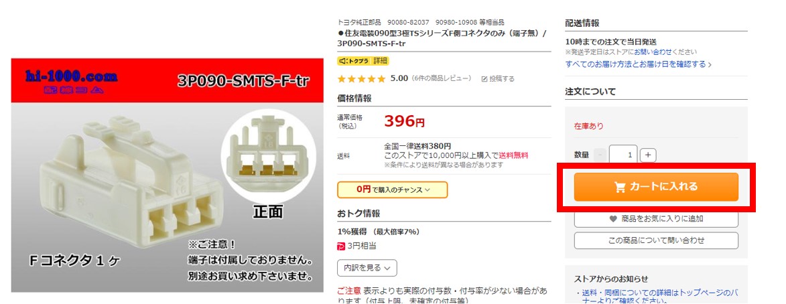The width and height of the screenshot is (786, 304).
Task: Expand 内訳を見る dropdown
Action: coord(367,268)
